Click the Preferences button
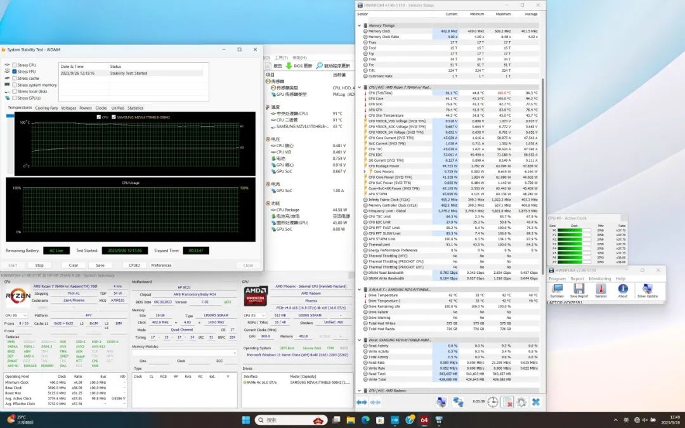Viewport: 685px width, 428px height. click(x=161, y=265)
